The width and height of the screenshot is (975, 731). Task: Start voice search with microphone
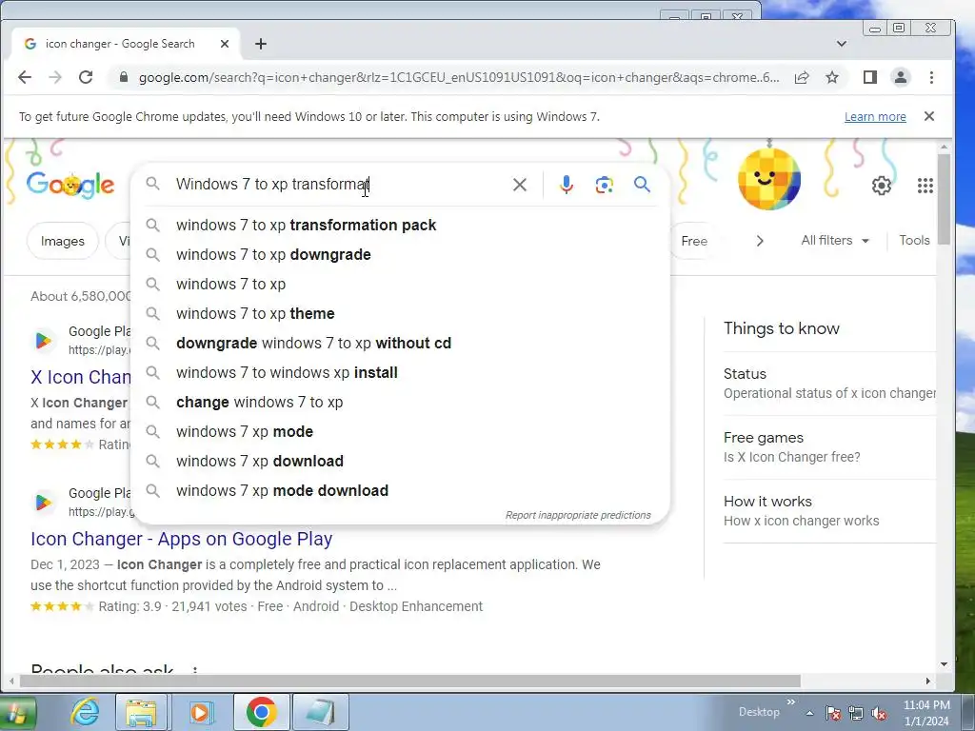566,185
